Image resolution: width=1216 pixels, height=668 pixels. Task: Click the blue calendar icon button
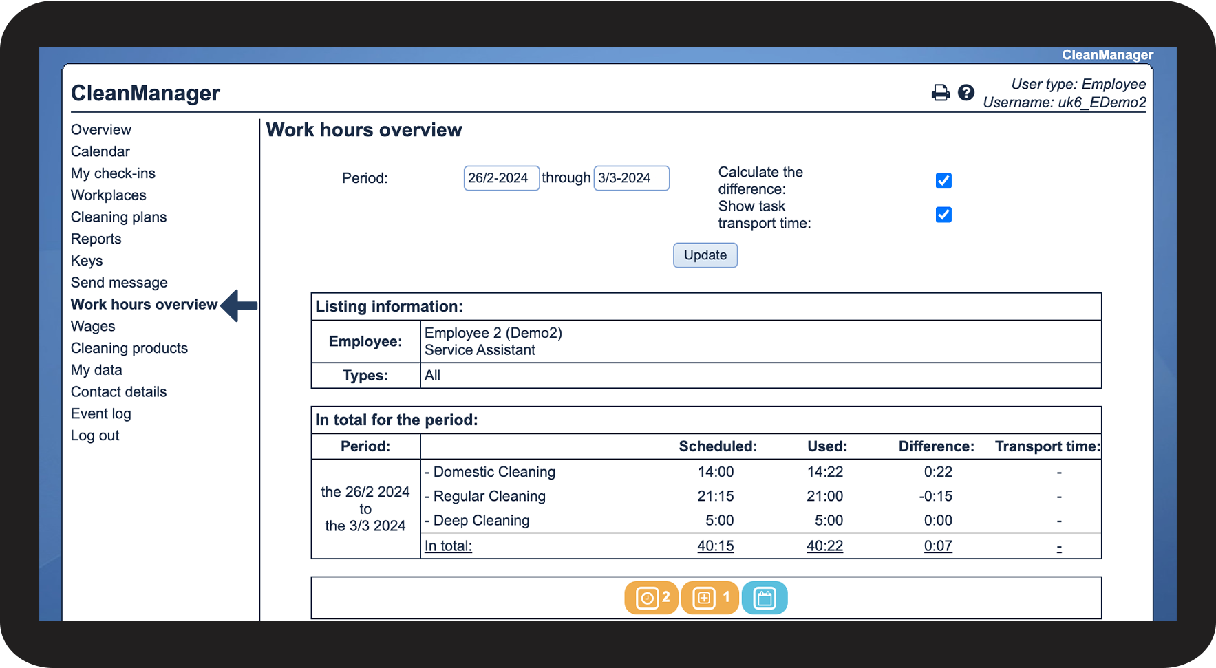765,598
